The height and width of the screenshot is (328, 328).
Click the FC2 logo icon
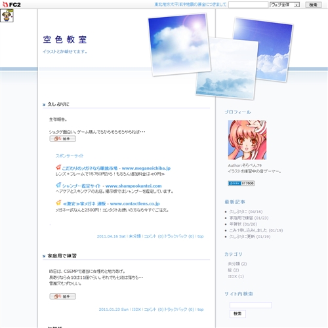tap(11, 5)
